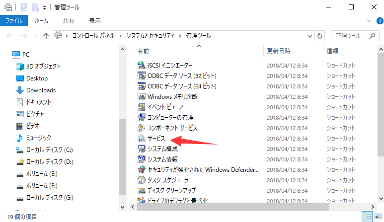Select the ODBC データ ソース (32 ビット) icon
The height and width of the screenshot is (222, 384).
141,76
